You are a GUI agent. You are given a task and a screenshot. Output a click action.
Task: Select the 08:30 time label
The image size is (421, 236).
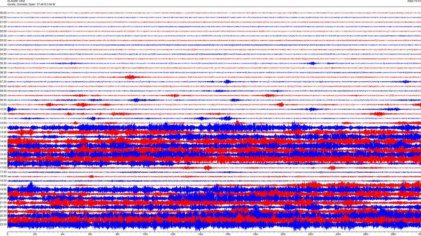pos(3,91)
